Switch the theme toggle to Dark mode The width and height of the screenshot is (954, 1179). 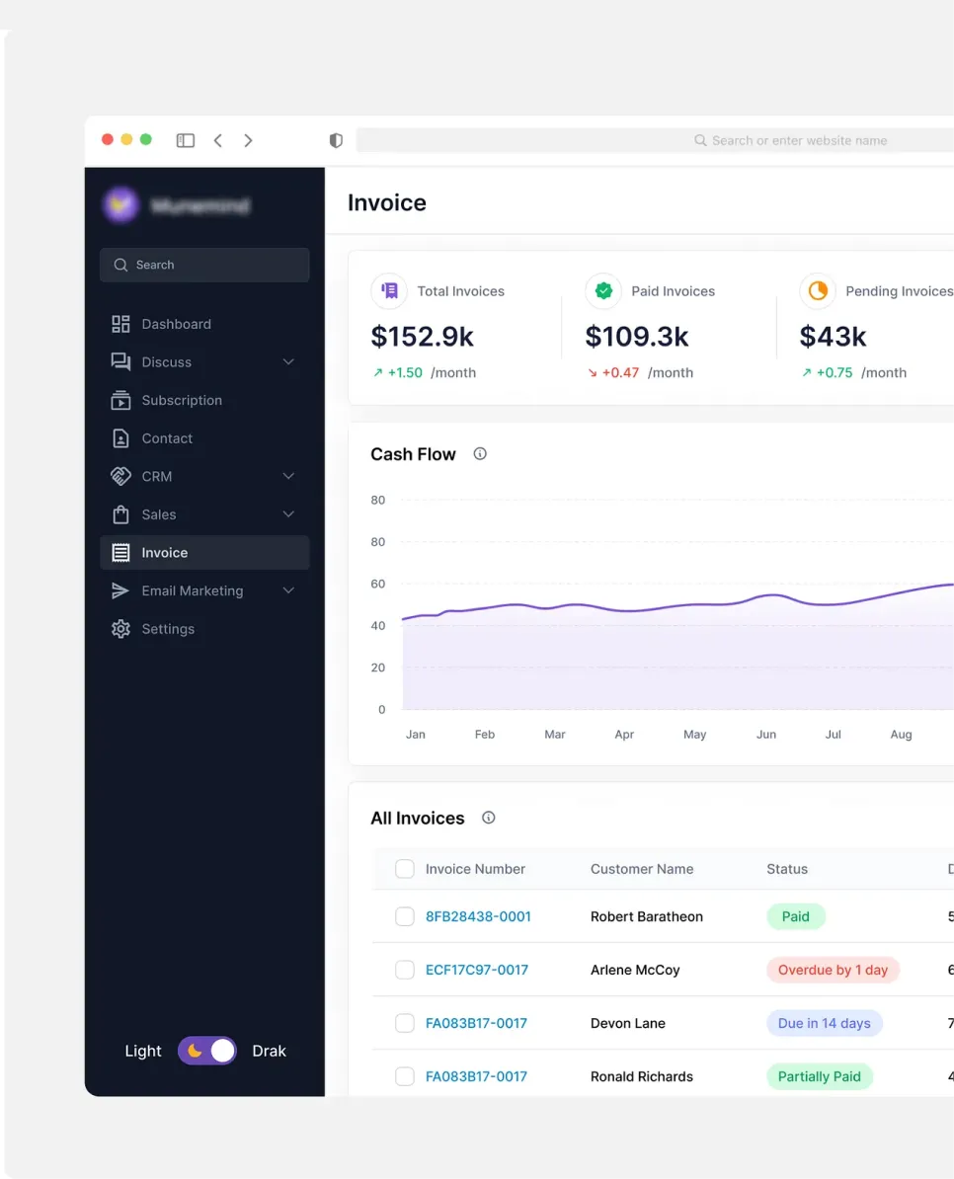point(206,1051)
